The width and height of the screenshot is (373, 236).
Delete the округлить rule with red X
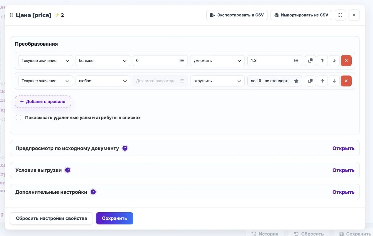[x=346, y=81]
